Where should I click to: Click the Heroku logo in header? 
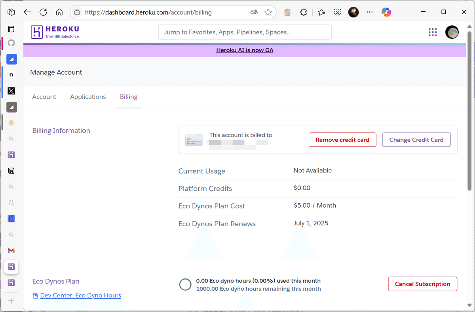(55, 32)
